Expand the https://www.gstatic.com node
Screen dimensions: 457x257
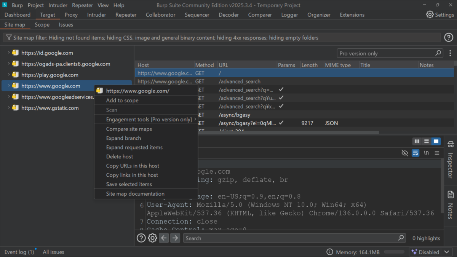coord(9,108)
